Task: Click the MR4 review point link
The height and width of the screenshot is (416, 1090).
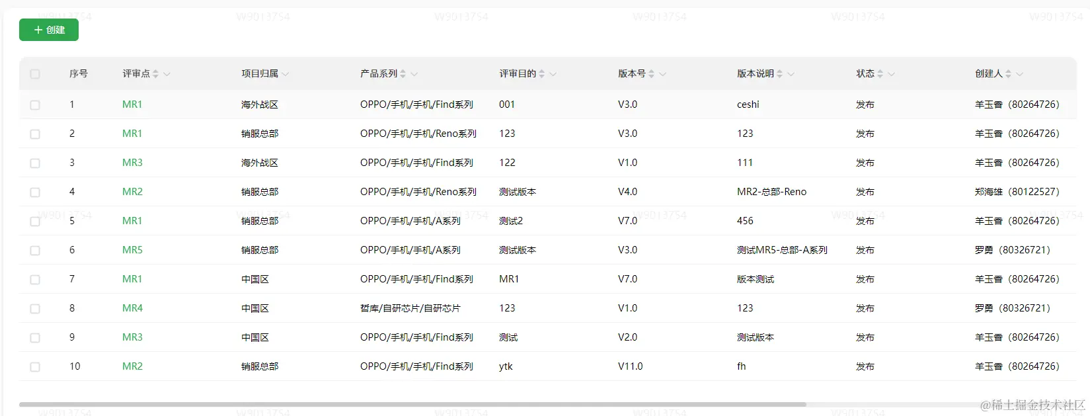Action: [132, 308]
